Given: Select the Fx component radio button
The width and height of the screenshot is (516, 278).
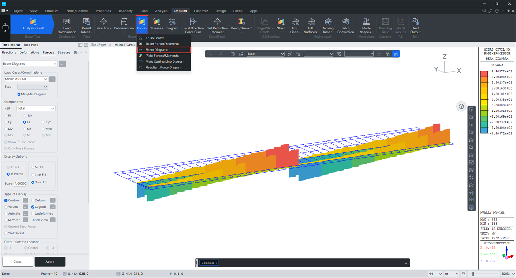Looking at the screenshot, I should pyautogui.click(x=6, y=116).
